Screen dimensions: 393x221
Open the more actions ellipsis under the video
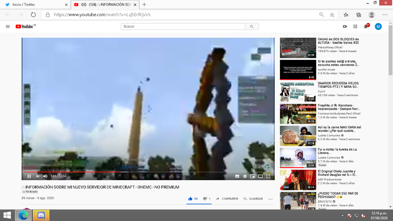coord(270,199)
